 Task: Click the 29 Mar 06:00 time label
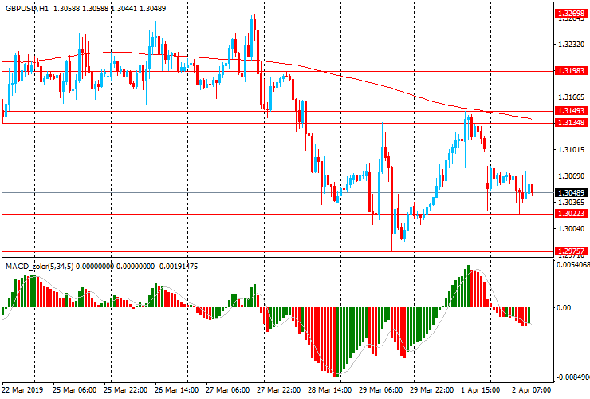click(x=381, y=389)
